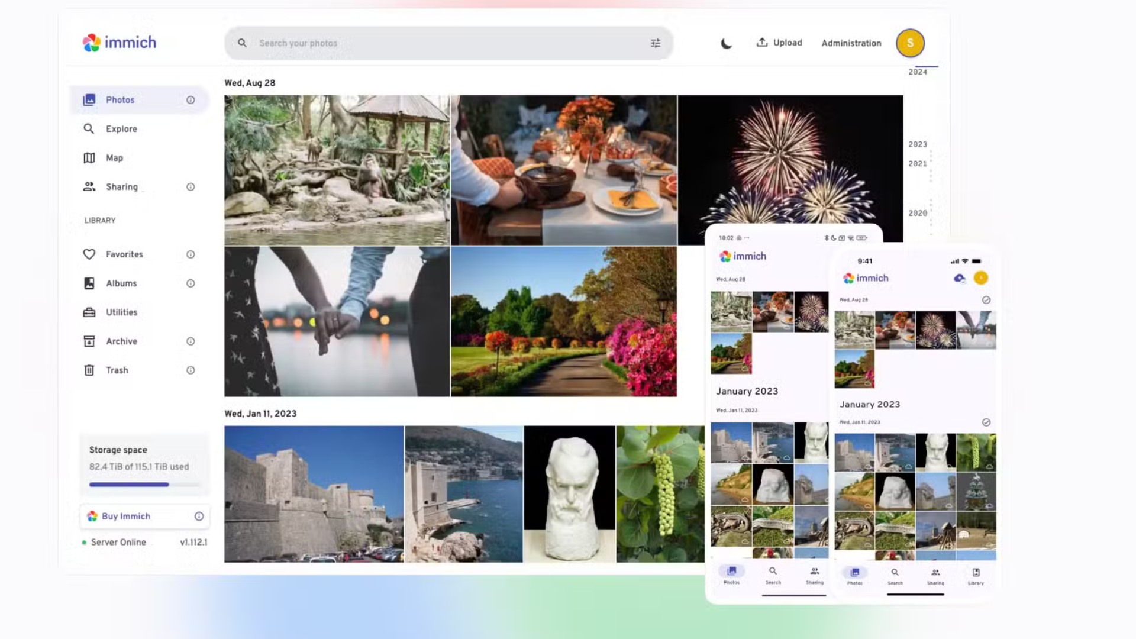The width and height of the screenshot is (1136, 639).
Task: Select all photos on the phone's Aug 28 row
Action: [x=986, y=300]
